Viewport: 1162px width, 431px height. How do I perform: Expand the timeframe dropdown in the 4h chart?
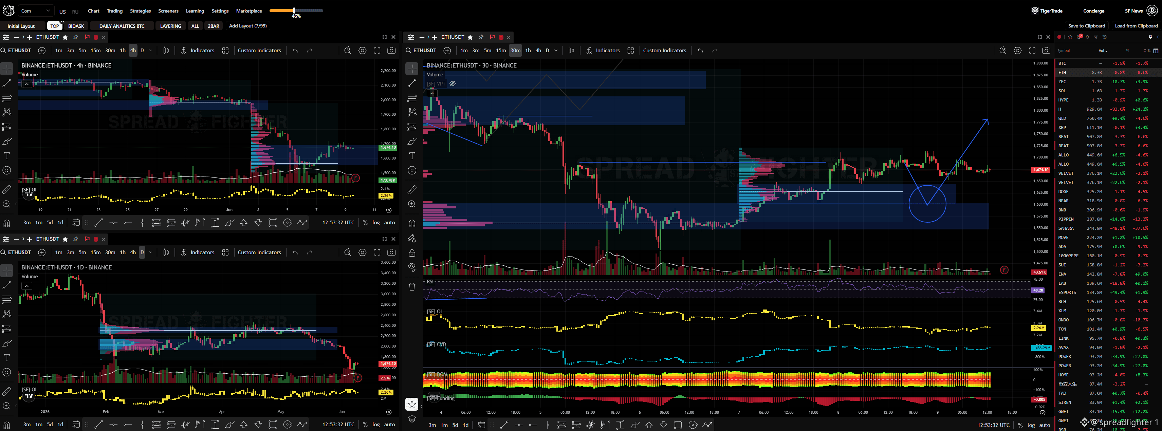click(151, 51)
